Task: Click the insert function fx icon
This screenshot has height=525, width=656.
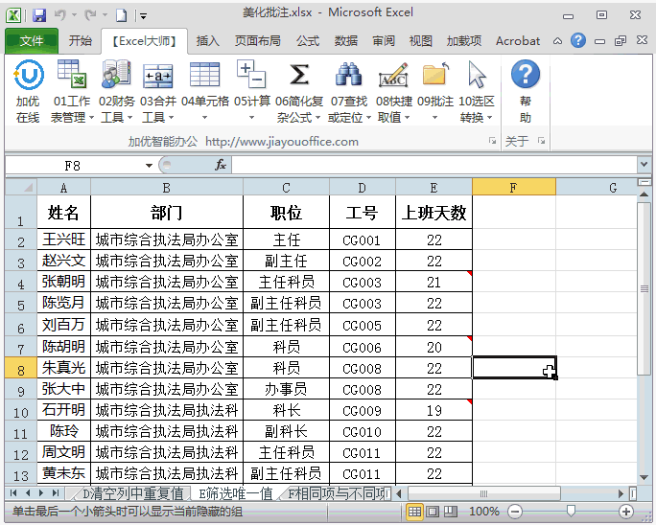Action: 221,165
